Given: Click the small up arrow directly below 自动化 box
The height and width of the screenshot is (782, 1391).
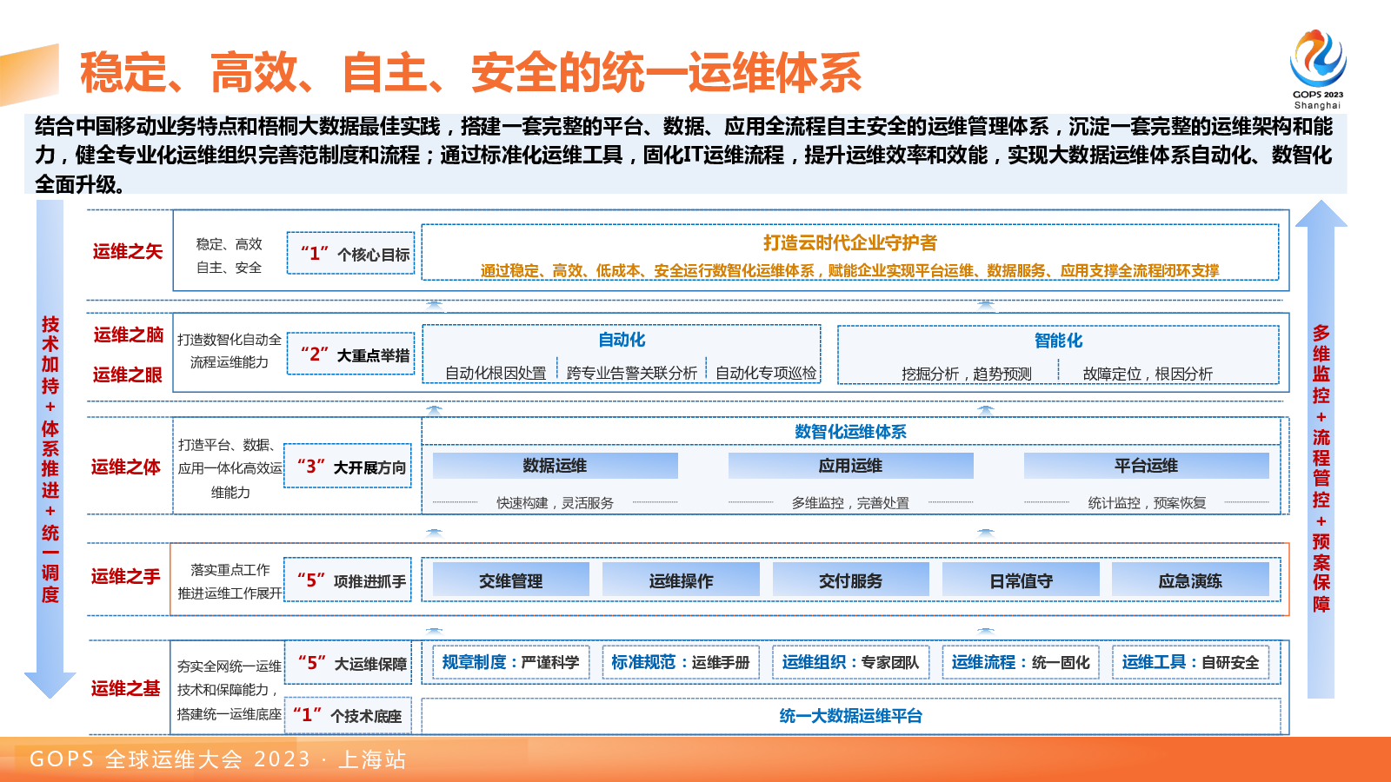Looking at the screenshot, I should 435,409.
